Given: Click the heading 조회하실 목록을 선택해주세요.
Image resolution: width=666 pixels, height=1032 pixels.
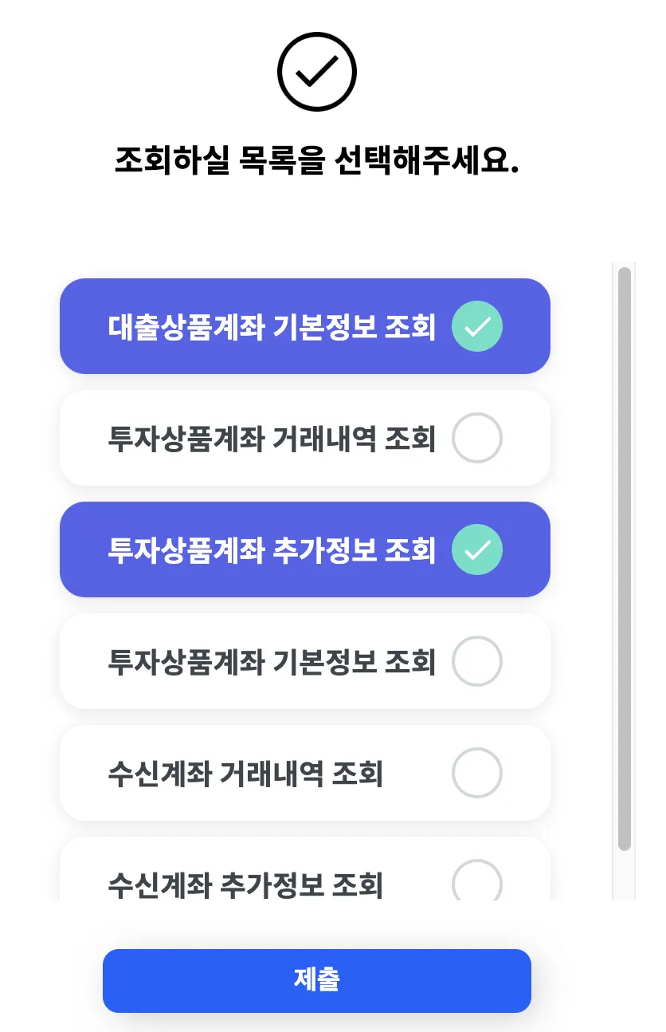Looking at the screenshot, I should tap(316, 160).
